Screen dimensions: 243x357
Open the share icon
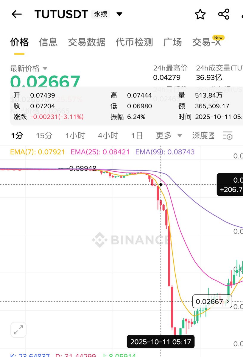pos(224,14)
